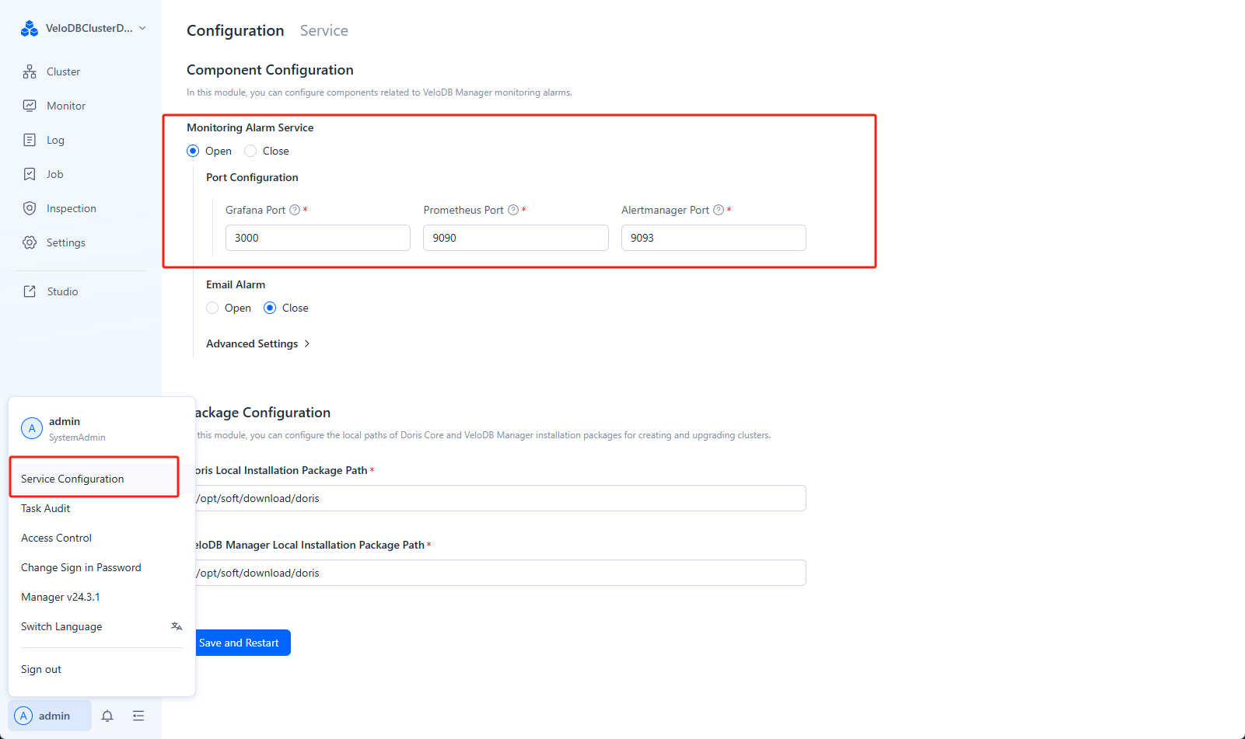Open the Grafana Port help tooltip icon
Viewport: 1245px width, 739px height.
point(295,209)
